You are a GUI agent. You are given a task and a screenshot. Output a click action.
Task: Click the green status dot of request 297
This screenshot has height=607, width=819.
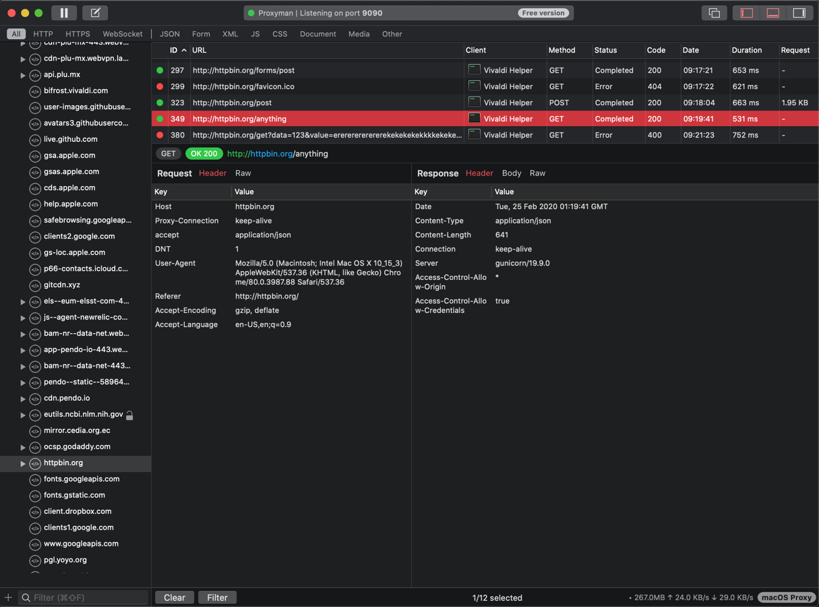(160, 70)
